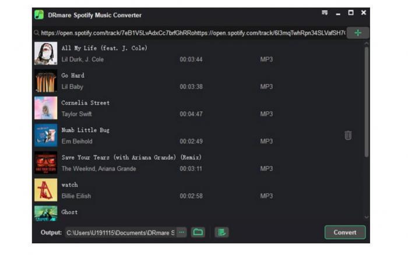Click the duration 00:03:44
Viewport: 408px width, 255px height.
(x=191, y=59)
